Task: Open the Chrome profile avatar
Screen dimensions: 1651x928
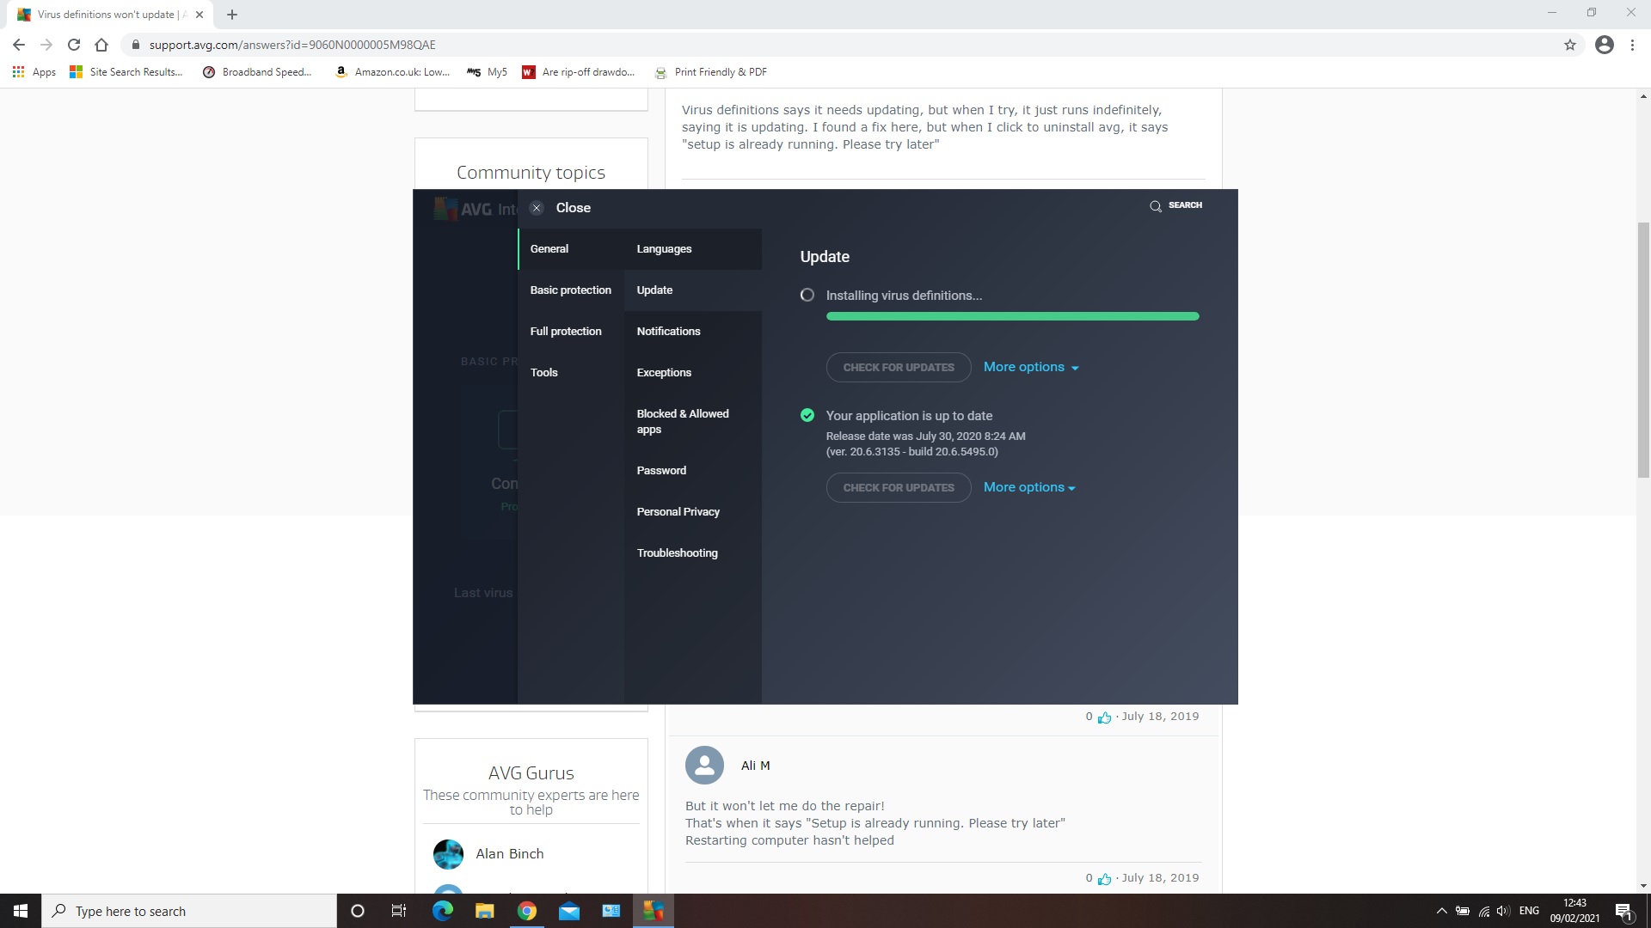Action: tap(1605, 45)
